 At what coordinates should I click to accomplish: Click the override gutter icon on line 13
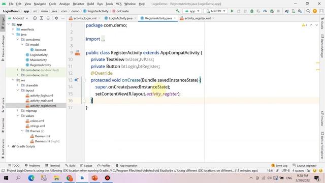tap(77, 80)
